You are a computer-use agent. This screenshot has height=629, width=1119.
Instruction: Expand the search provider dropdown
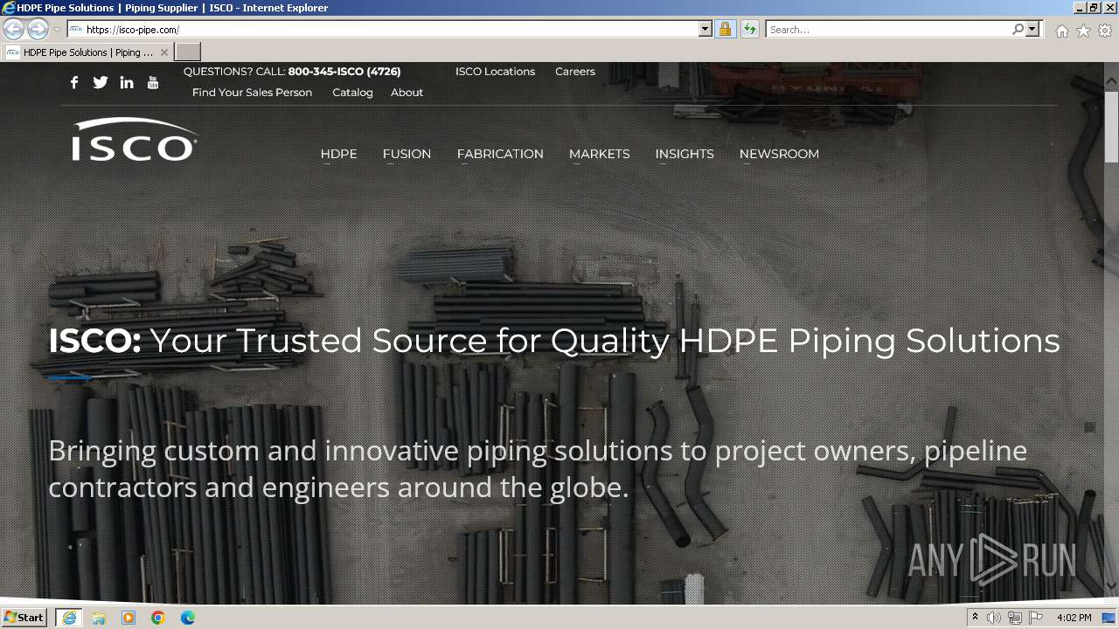[x=1032, y=29]
